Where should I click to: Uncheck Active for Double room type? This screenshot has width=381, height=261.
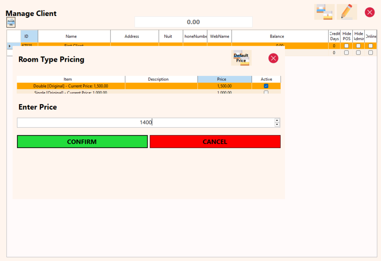(x=266, y=86)
